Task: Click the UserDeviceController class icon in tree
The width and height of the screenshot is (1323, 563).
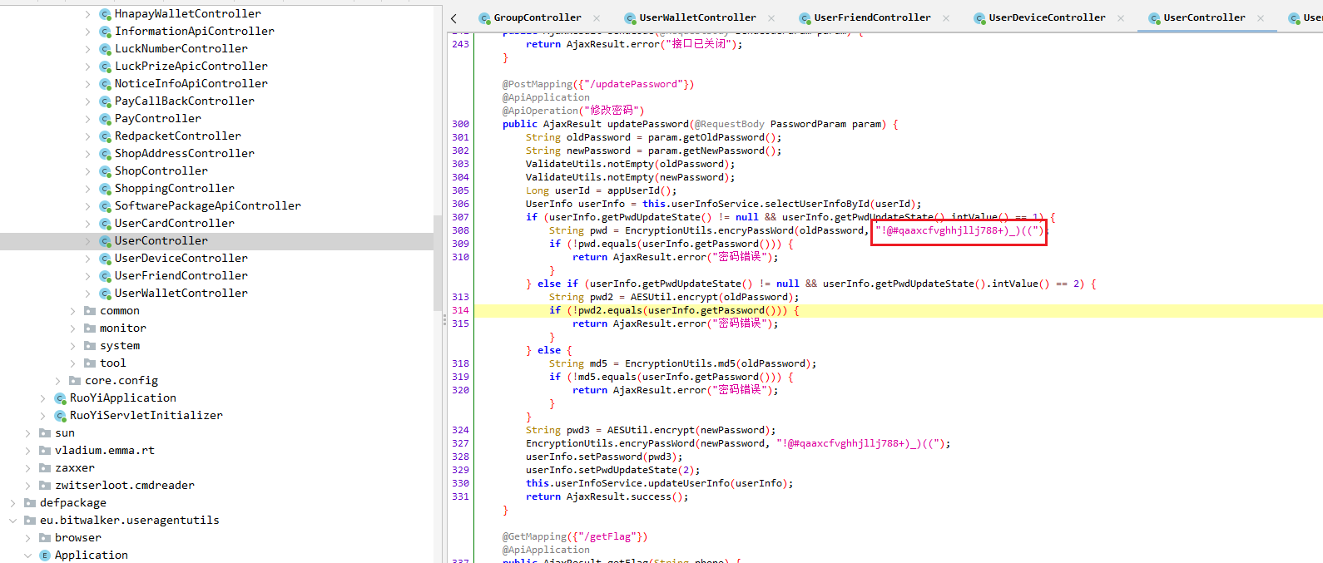Action: click(105, 259)
